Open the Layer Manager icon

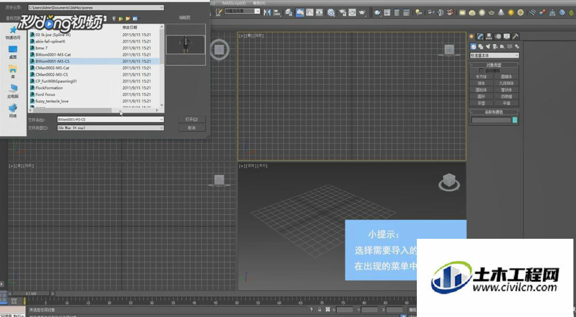pos(289,13)
